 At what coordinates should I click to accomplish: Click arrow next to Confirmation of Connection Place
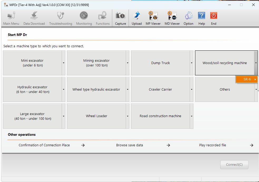[83, 145]
